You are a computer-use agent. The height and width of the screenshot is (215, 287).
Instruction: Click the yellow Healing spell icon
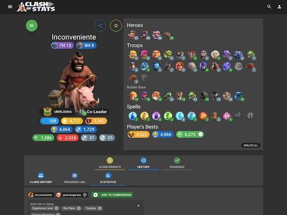click(x=145, y=116)
